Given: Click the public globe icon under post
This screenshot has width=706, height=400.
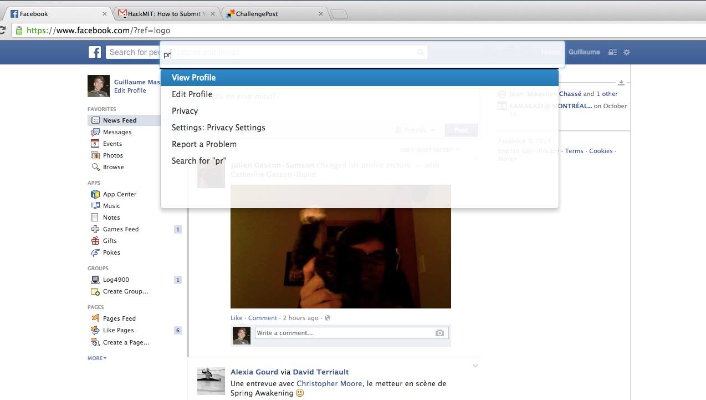Looking at the screenshot, I should point(328,318).
